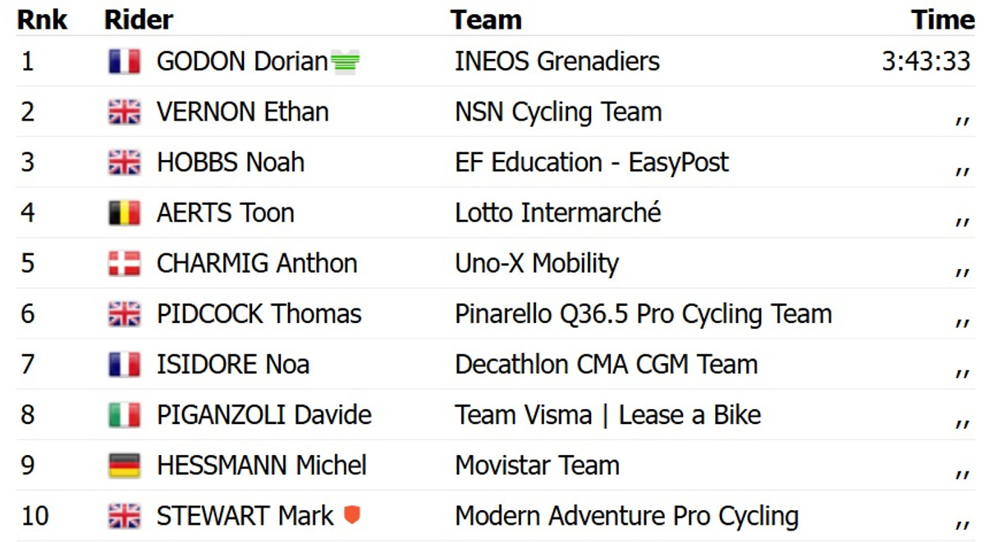This screenshot has height=542, width=985.
Task: Select the Decathlon CMA CGM Team link
Action: click(606, 364)
